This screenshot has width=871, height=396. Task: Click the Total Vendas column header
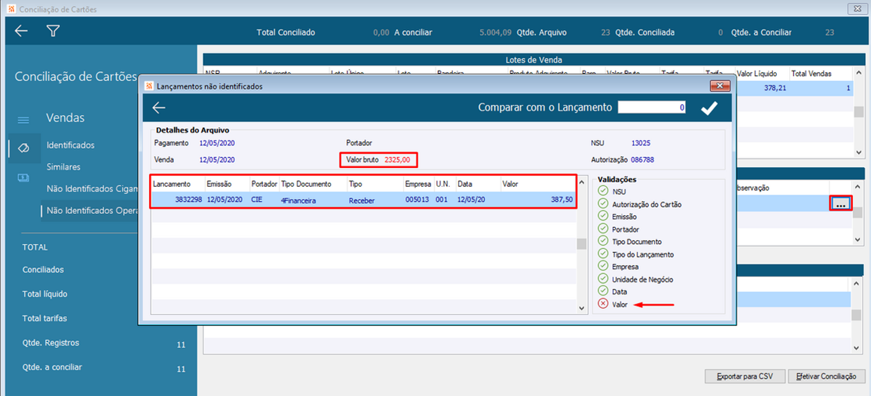[812, 73]
